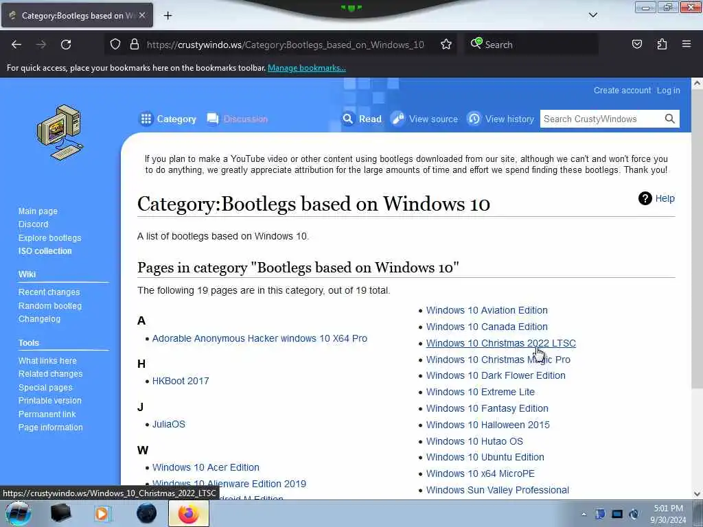
Task: Show hidden tray icons arrow
Action: click(584, 514)
